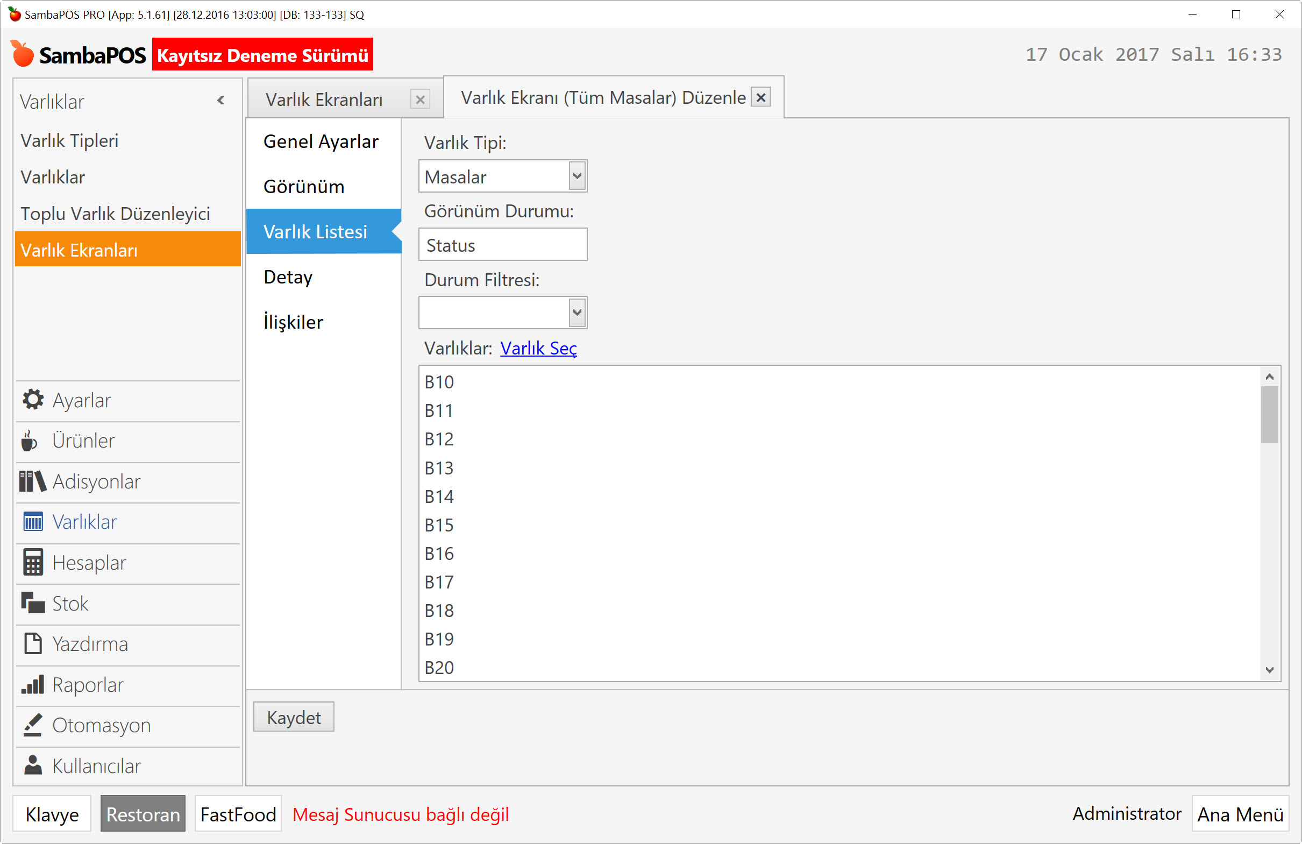Click the entity list scroll down arrow
This screenshot has height=844, width=1302.
pyautogui.click(x=1269, y=669)
